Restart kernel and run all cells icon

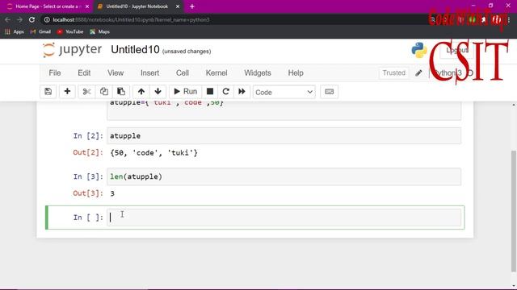242,92
